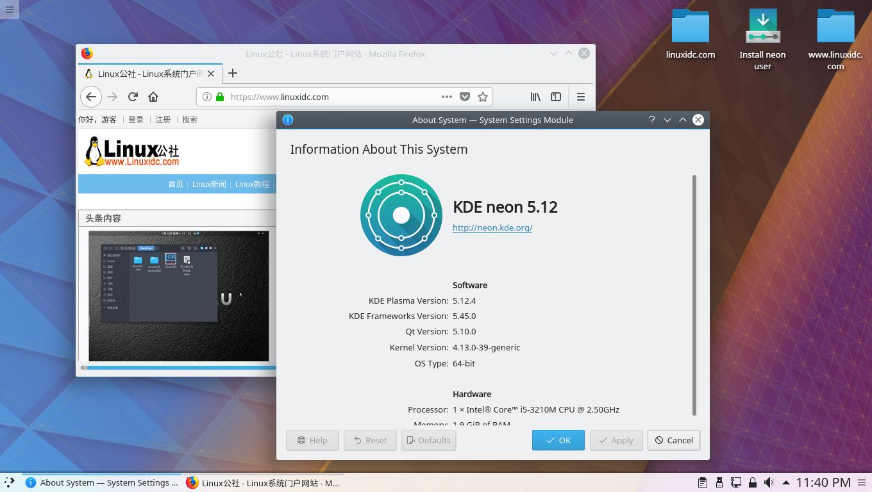Open the page actions ellipsis menu
This screenshot has width=872, height=492.
pyautogui.click(x=447, y=96)
